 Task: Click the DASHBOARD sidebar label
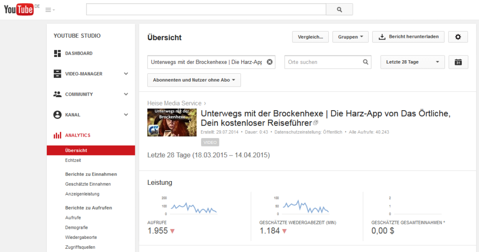point(79,53)
